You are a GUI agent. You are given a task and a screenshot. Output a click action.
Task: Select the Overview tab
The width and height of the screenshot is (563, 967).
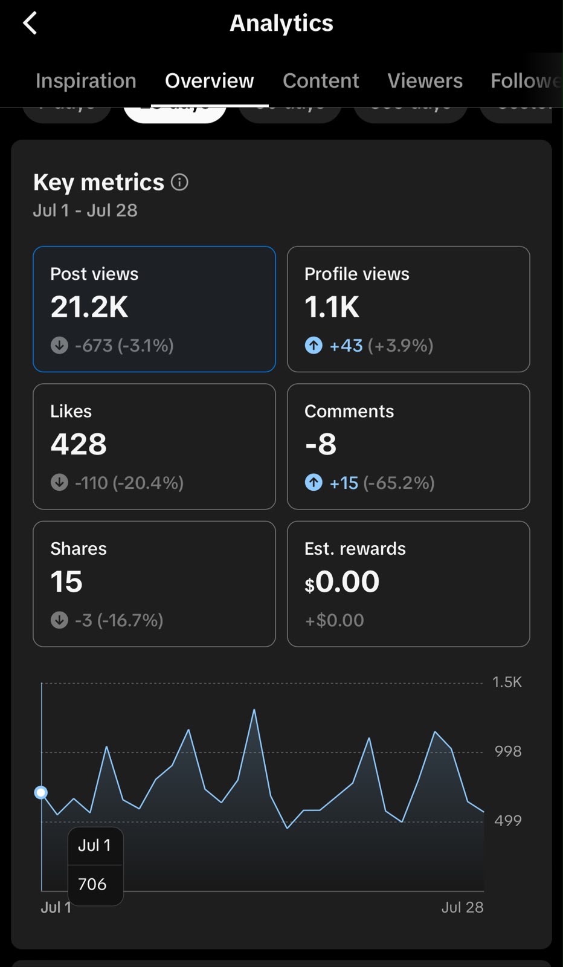tap(210, 81)
